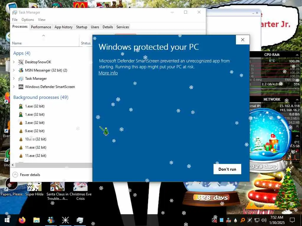This screenshot has width=302, height=226.
Task: Click the Background processes (49) heading
Action: coord(41,97)
